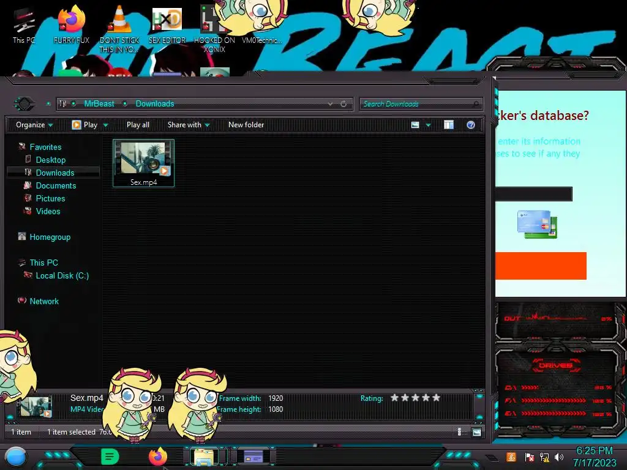This screenshot has width=627, height=470.
Task: Set the rating to five stars
Action: [436, 398]
